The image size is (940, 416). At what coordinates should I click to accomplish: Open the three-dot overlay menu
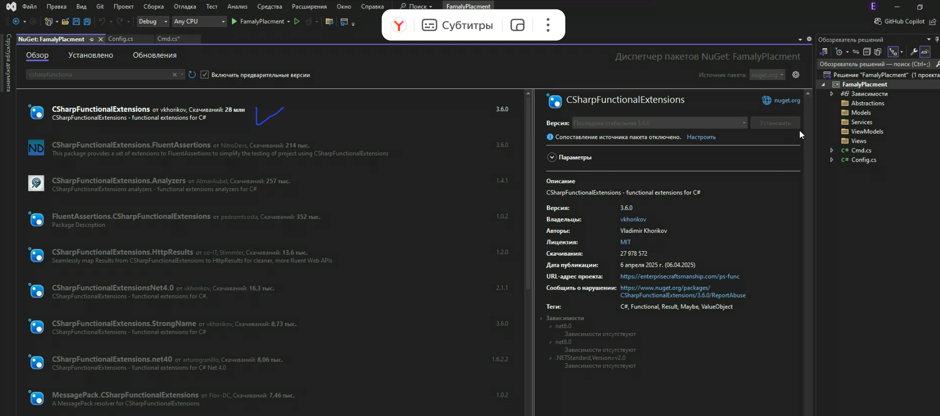pos(547,25)
